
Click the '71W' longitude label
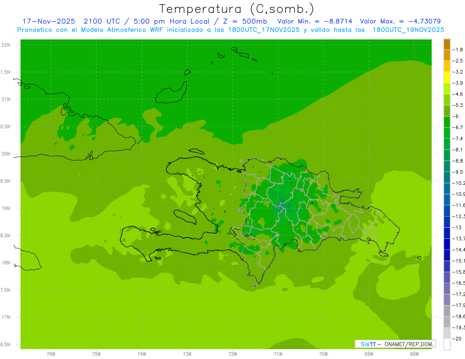[x=278, y=354]
